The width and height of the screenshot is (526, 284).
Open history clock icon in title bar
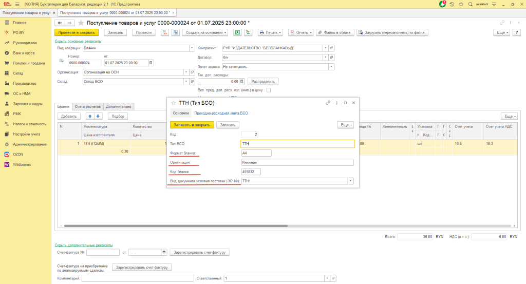(452, 4)
